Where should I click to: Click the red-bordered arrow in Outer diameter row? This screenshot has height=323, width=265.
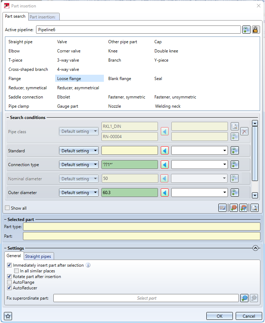pos(165,193)
